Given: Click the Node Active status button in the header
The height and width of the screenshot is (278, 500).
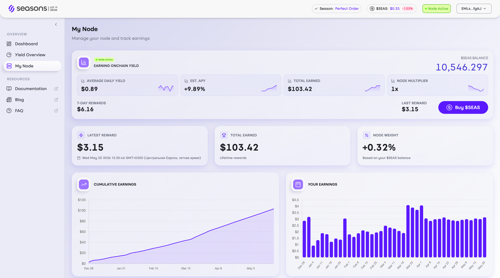Looking at the screenshot, I should (x=436, y=9).
